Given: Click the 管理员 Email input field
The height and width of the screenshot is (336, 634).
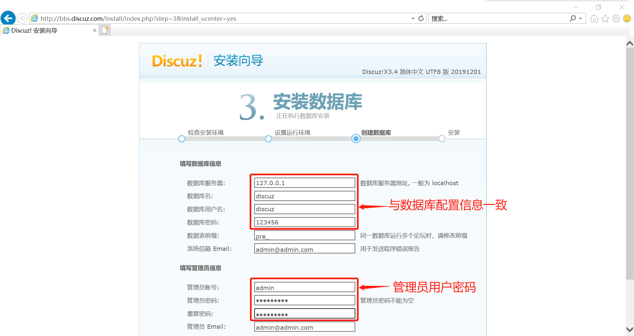Looking at the screenshot, I should coord(304,327).
